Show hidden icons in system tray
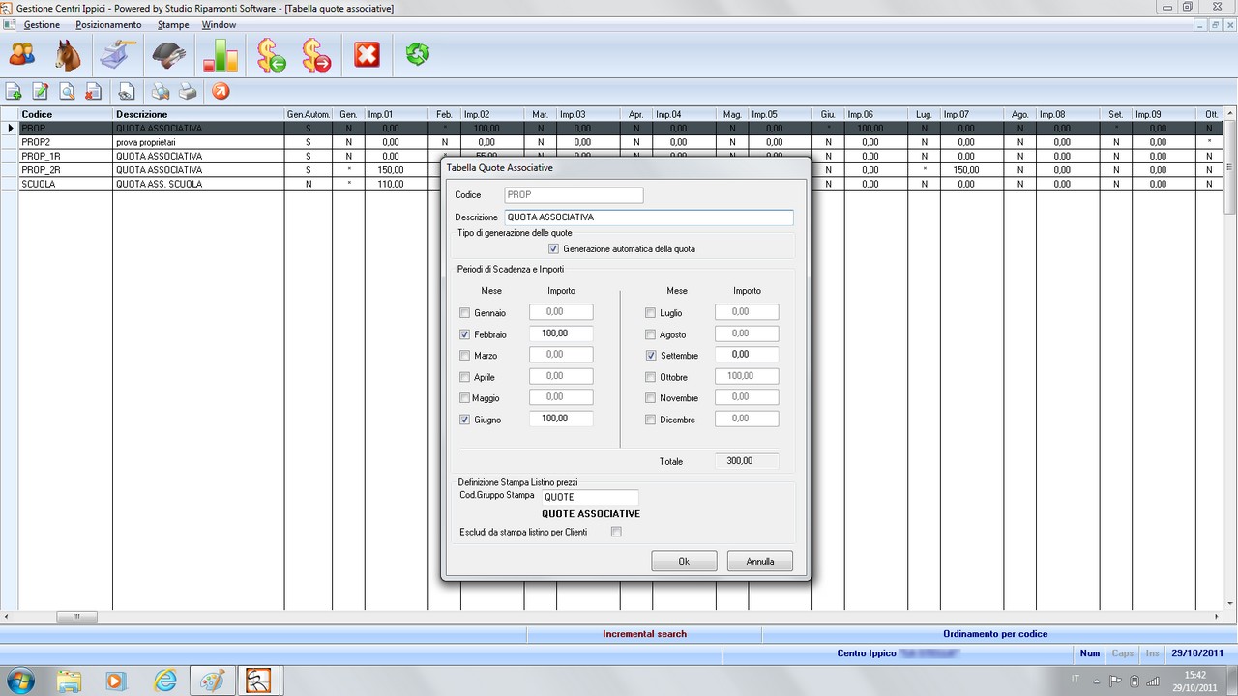The width and height of the screenshot is (1238, 696). point(1097,681)
